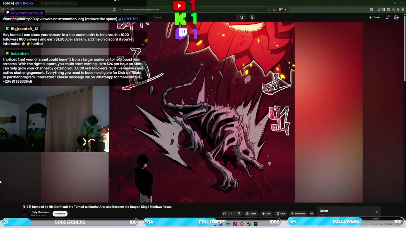Toggle picture-in-picture icon in address bar
The width and height of the screenshot is (406, 228).
pyautogui.click(x=269, y=9)
